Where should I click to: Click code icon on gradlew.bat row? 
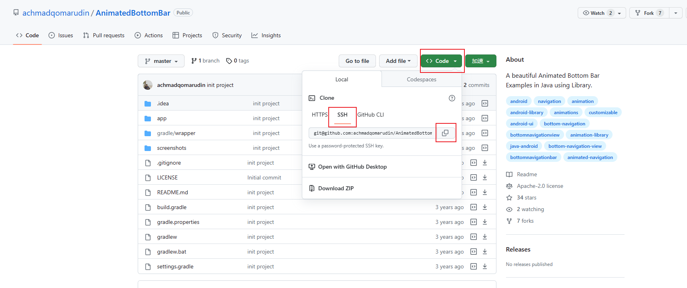[x=474, y=252]
